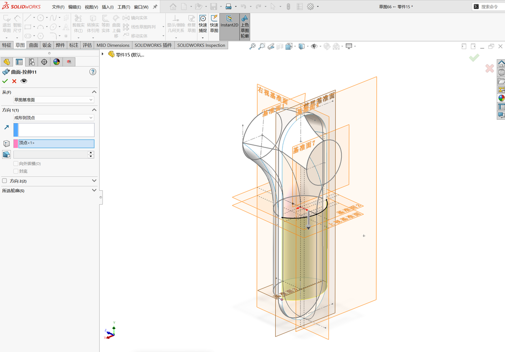Screen dimensions: 505x352
Task: Click the Zoom to Fit icon
Action: click(252, 46)
